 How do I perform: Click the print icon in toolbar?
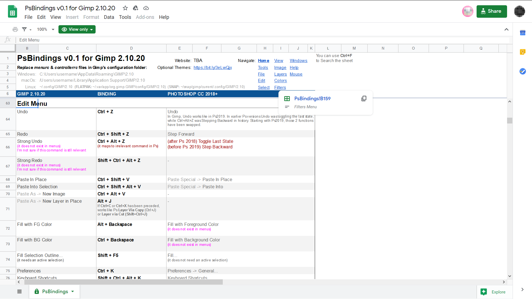pos(15,29)
